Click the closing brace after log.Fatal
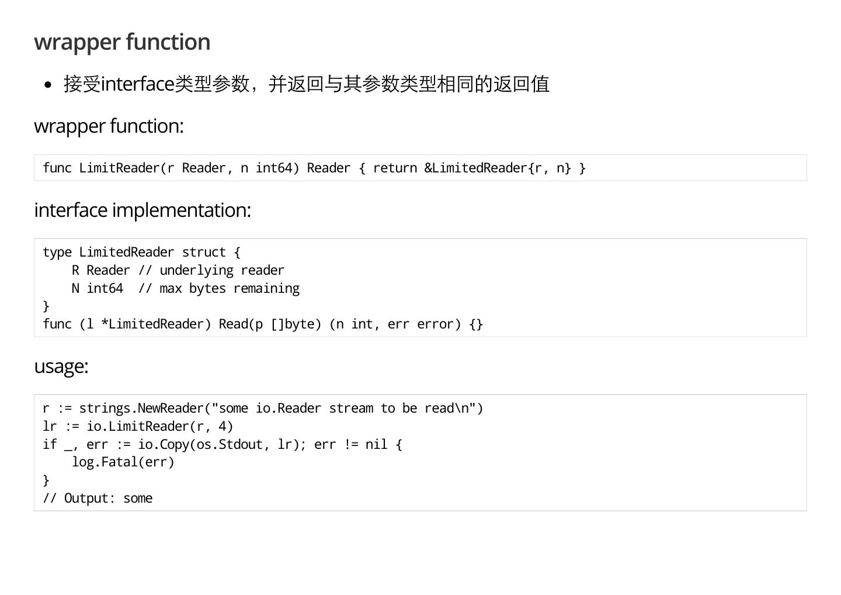The height and width of the screenshot is (595, 841). (x=46, y=480)
